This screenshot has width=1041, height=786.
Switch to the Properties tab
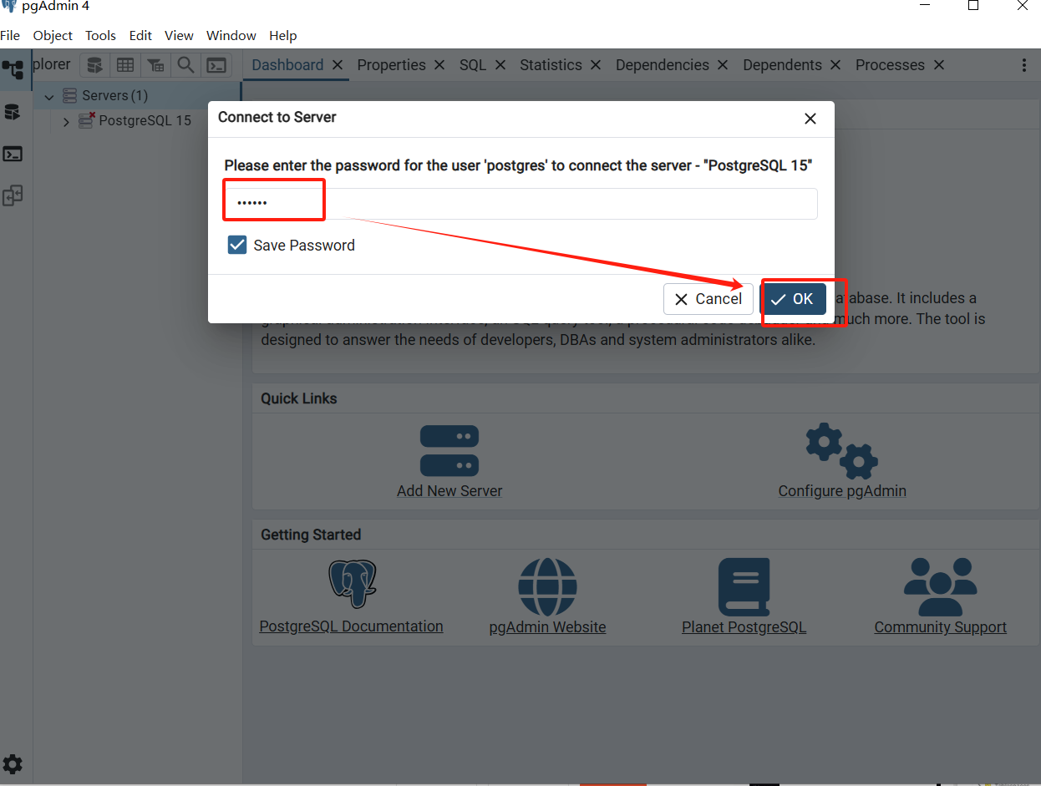[391, 65]
